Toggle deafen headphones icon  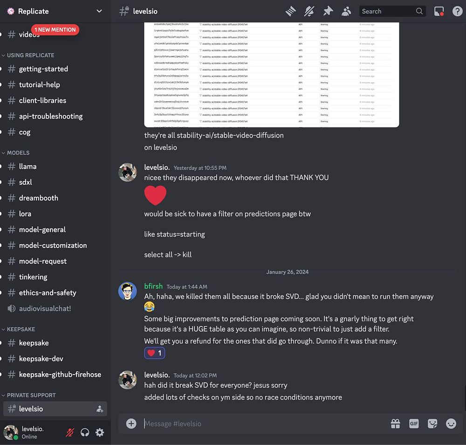click(x=85, y=432)
